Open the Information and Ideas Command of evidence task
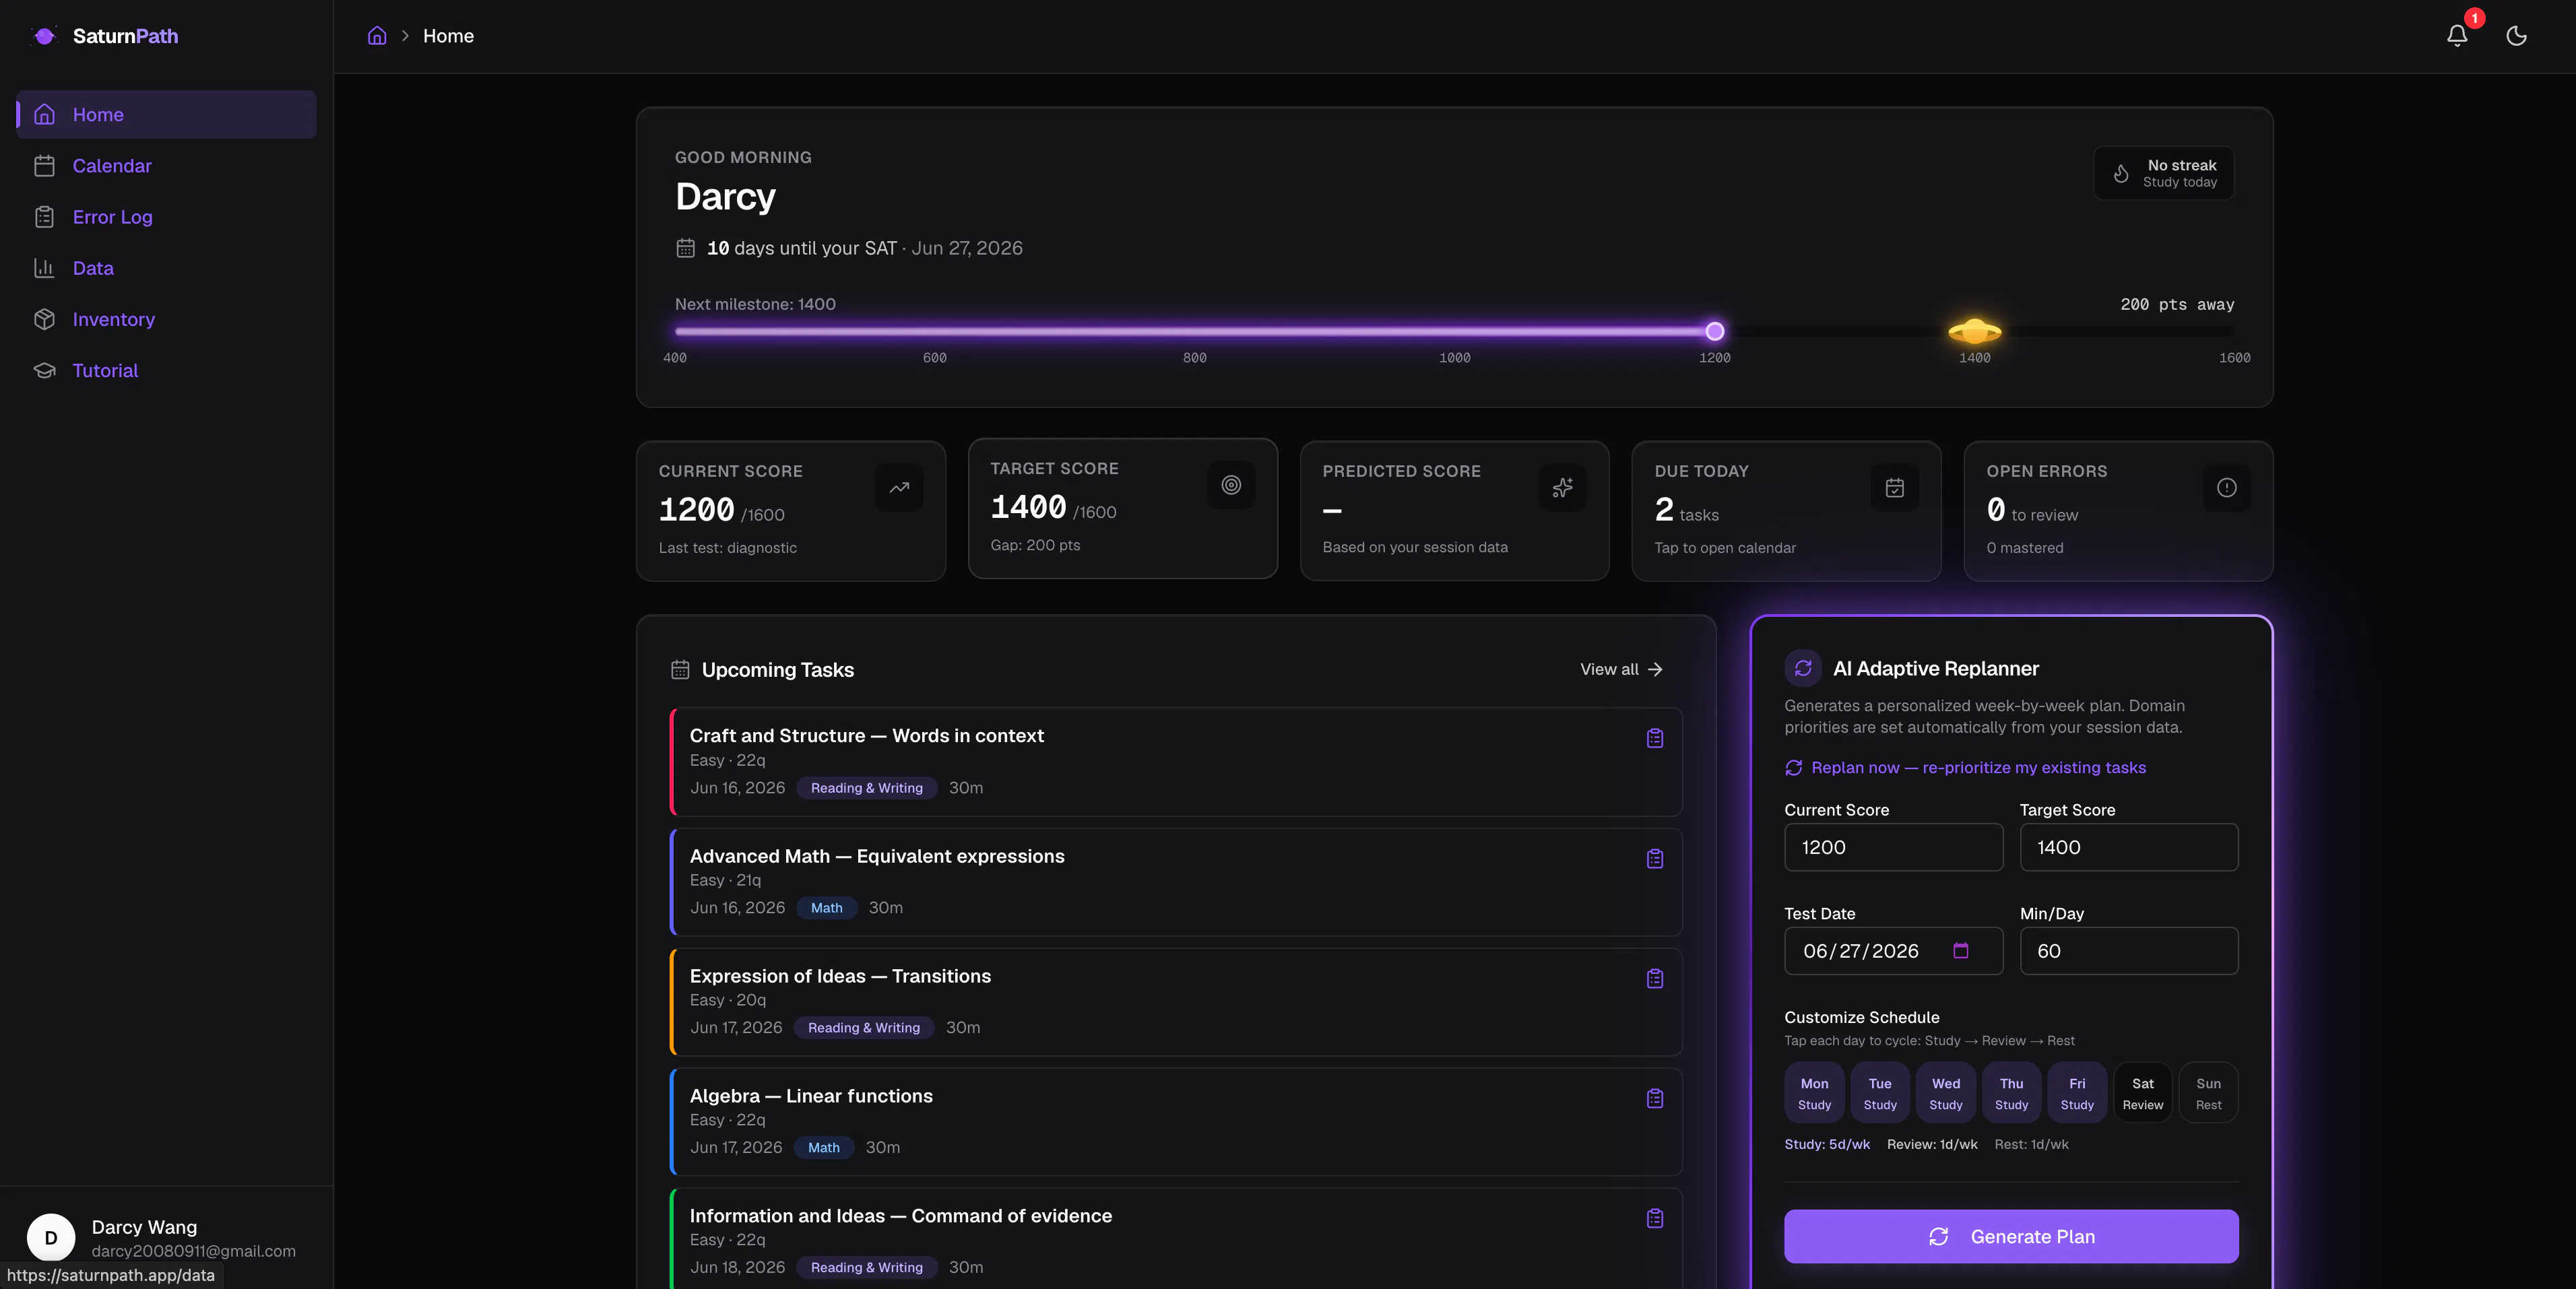 (1176, 1239)
